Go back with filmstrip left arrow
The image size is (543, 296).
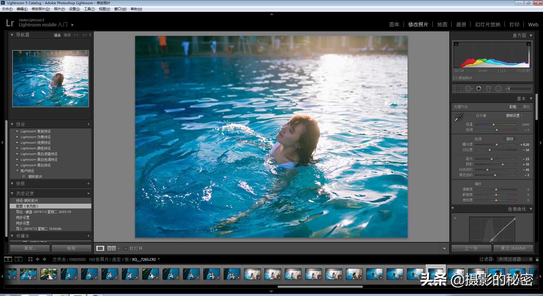click(x=38, y=259)
